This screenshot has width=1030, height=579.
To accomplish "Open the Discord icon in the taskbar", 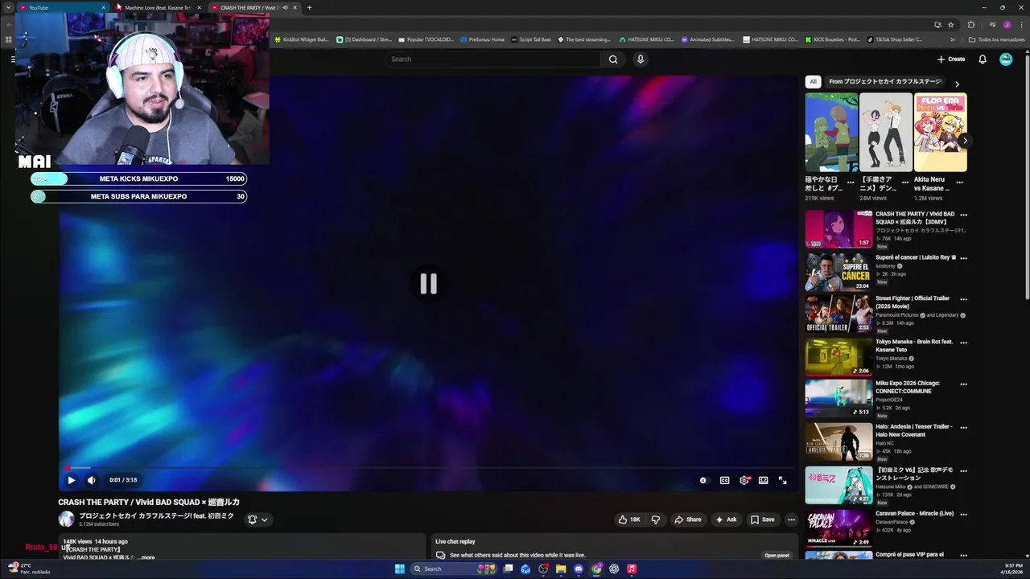I will [579, 569].
